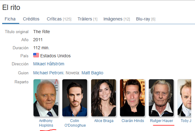Select the Ficha tab
Screen dimensions: 195x131
pyautogui.click(x=10, y=19)
